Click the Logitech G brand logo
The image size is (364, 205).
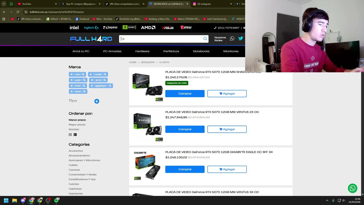point(91,28)
